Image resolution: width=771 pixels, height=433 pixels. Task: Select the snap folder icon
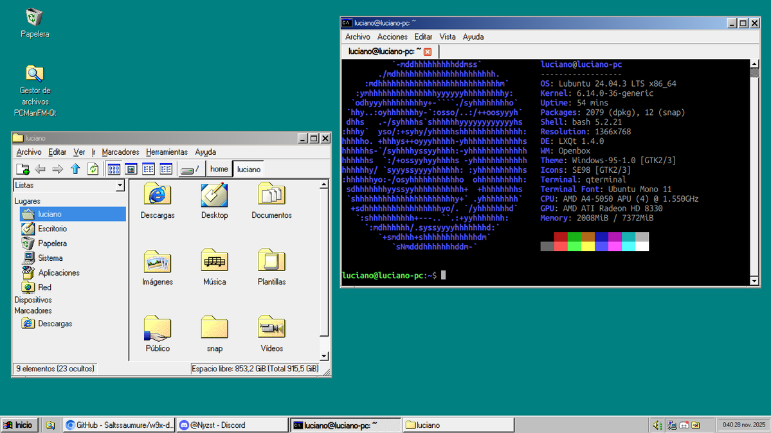point(214,333)
